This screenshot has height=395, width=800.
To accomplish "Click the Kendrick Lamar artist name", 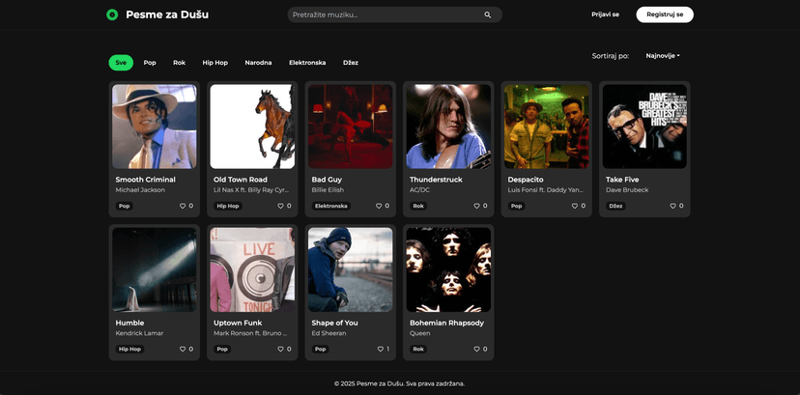I will 137,333.
